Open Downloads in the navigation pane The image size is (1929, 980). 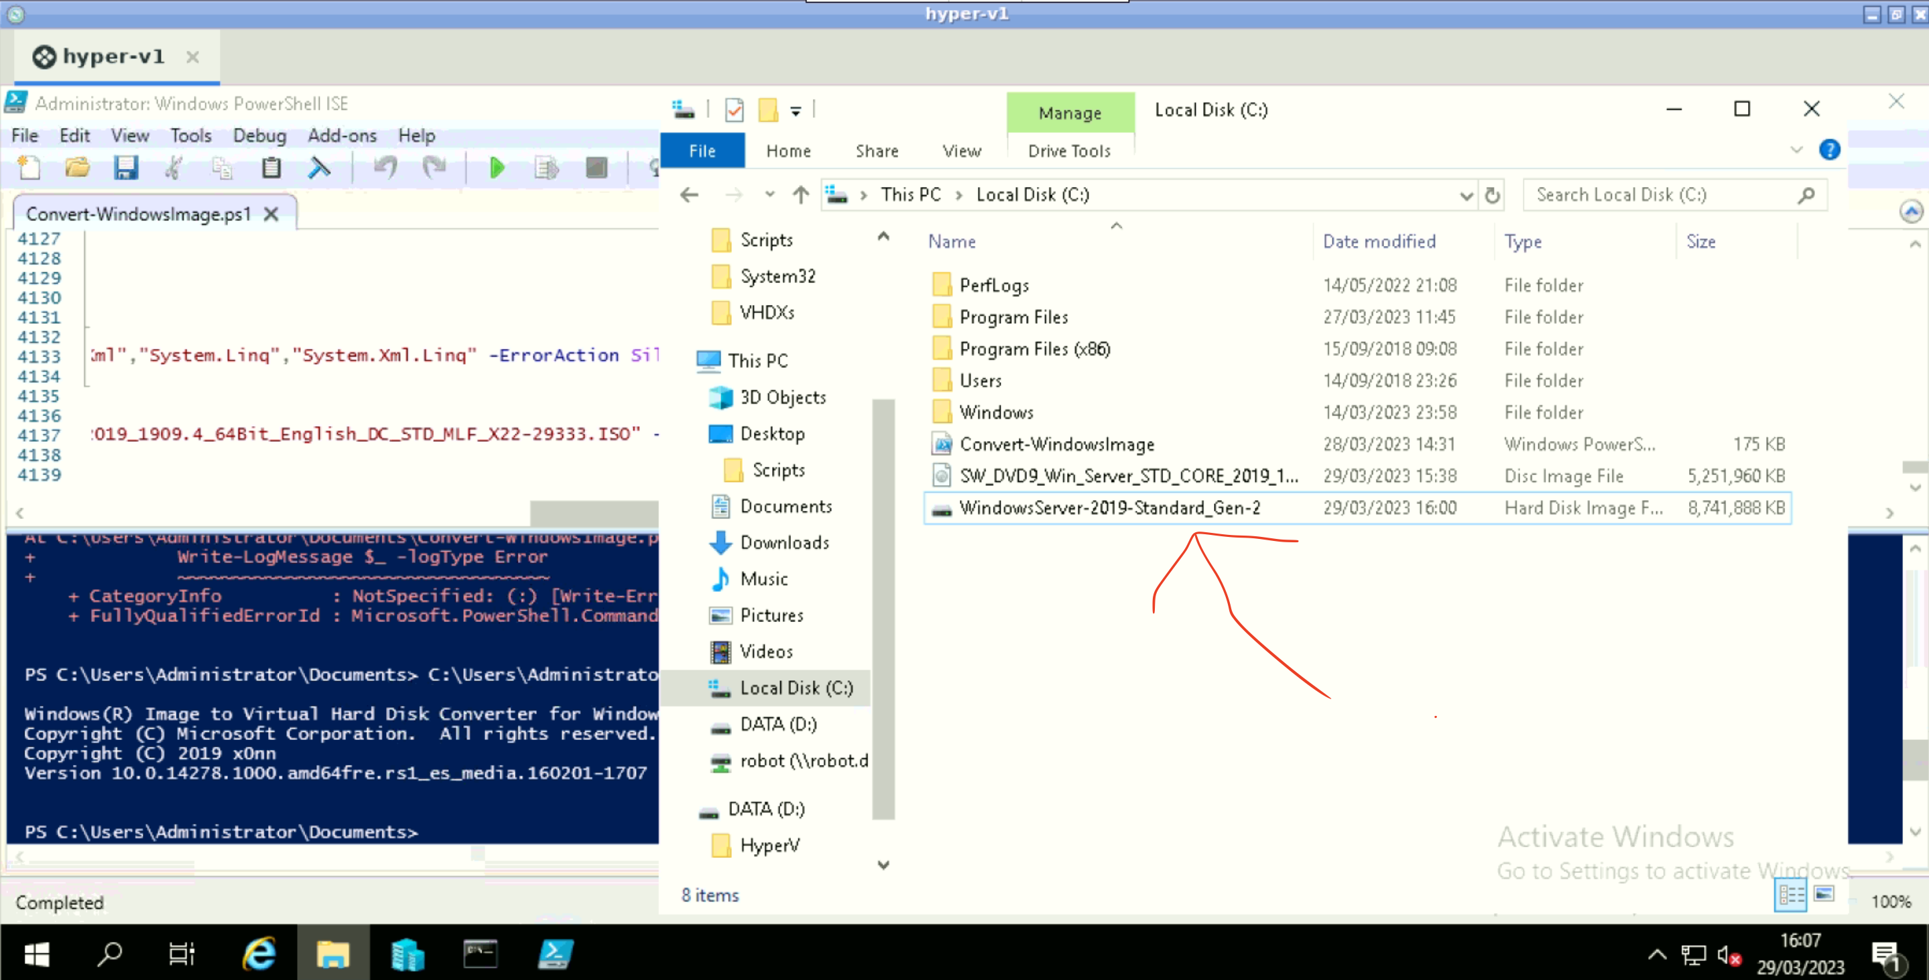coord(784,543)
